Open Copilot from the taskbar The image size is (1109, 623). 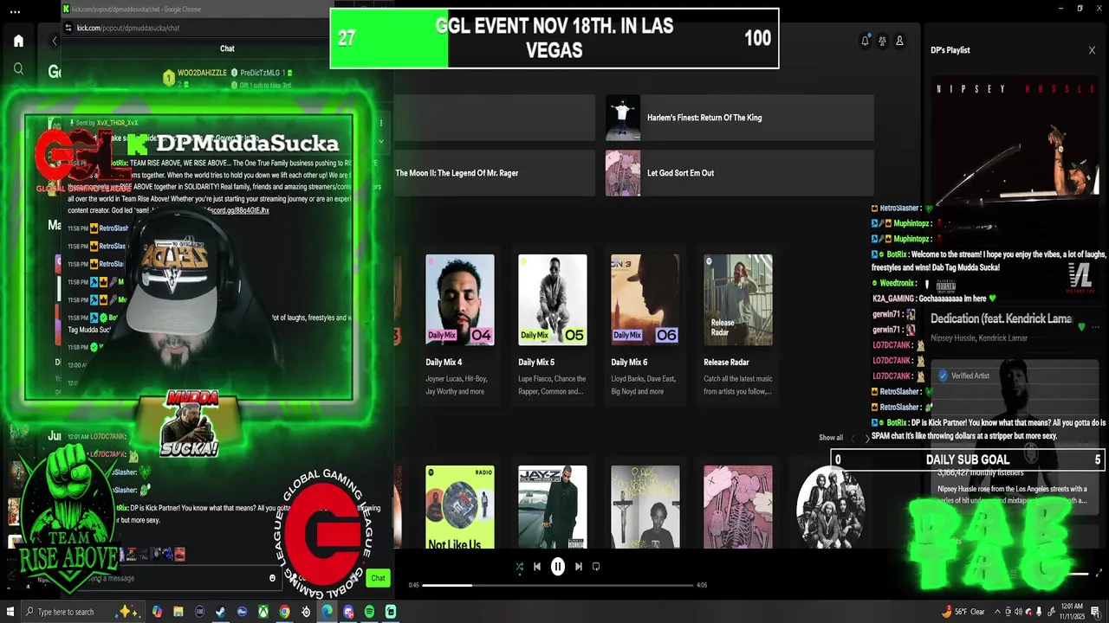pos(156,612)
